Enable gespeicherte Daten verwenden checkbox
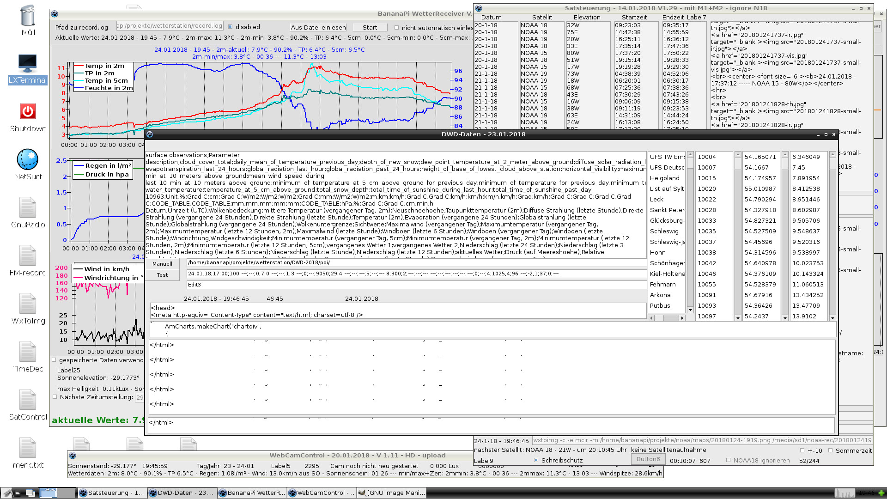 click(54, 360)
